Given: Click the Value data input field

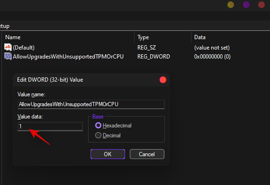Looking at the screenshot, I should click(50, 126).
